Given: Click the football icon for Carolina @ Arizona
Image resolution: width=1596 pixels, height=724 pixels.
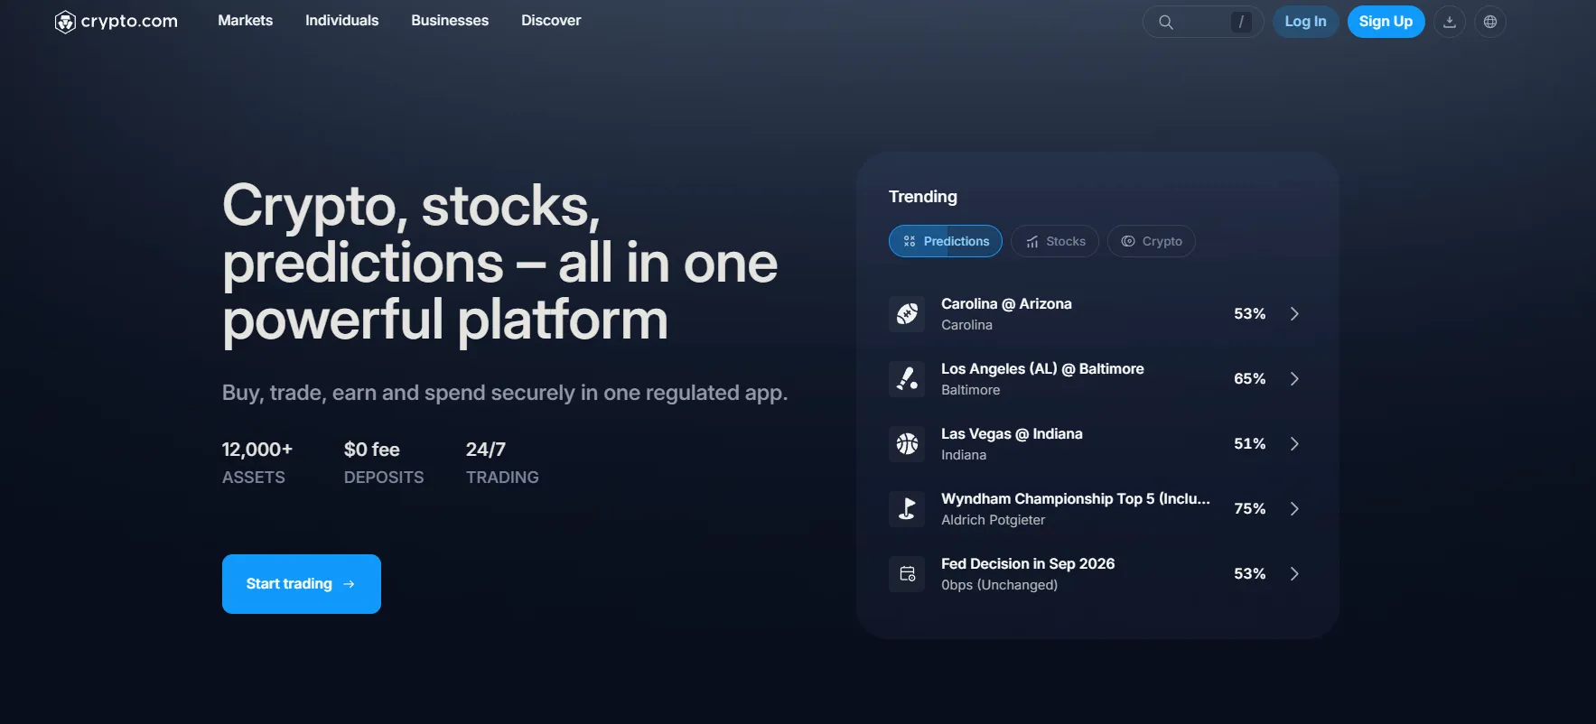Looking at the screenshot, I should 907,314.
